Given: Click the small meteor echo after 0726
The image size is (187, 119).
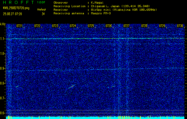Looking at the screenshot, I should point(113,86).
